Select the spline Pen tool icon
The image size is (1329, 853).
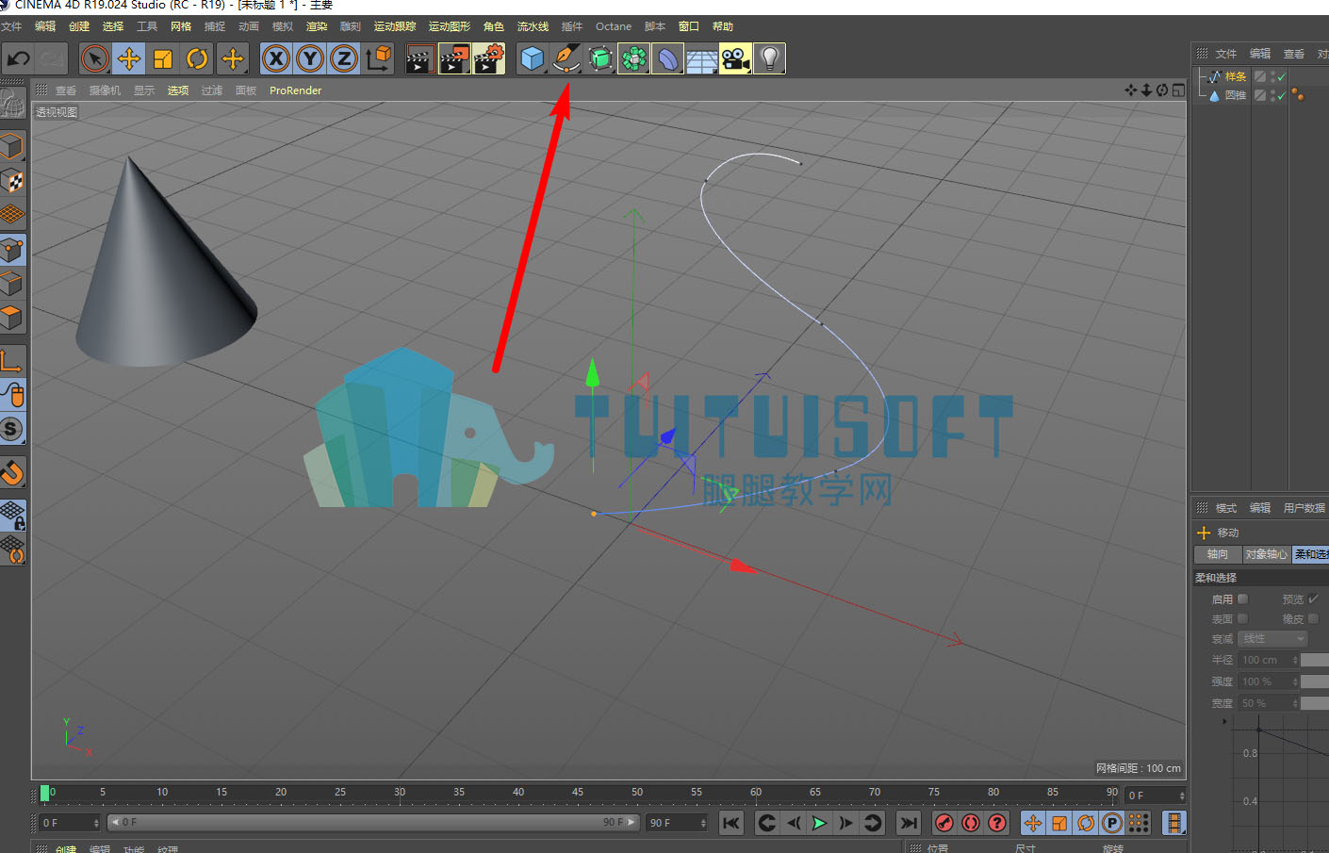566,58
